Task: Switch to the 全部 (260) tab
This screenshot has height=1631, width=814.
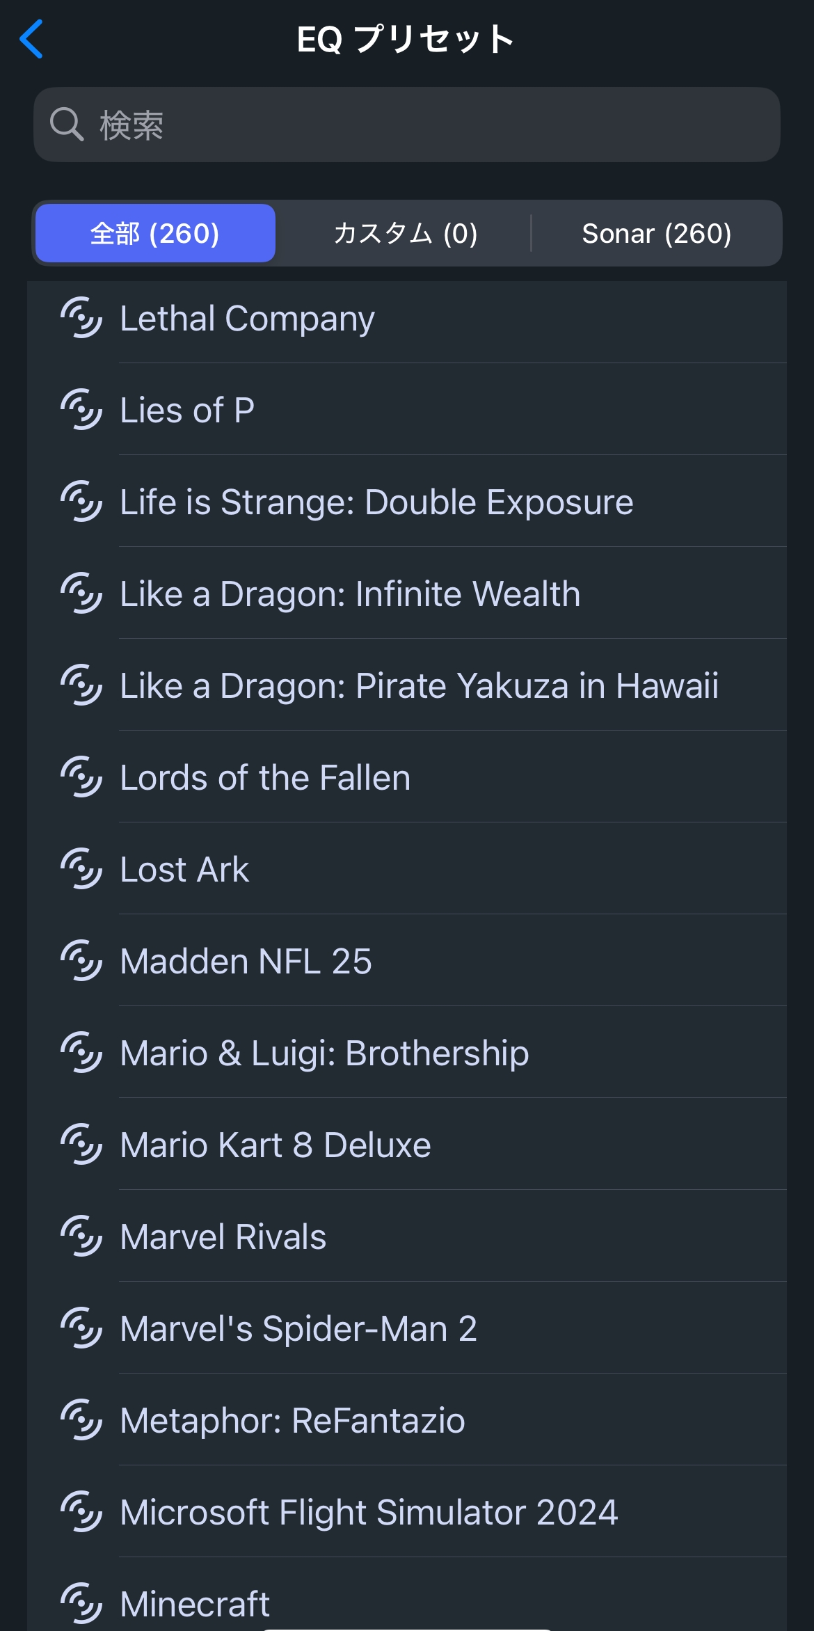Action: pos(155,233)
